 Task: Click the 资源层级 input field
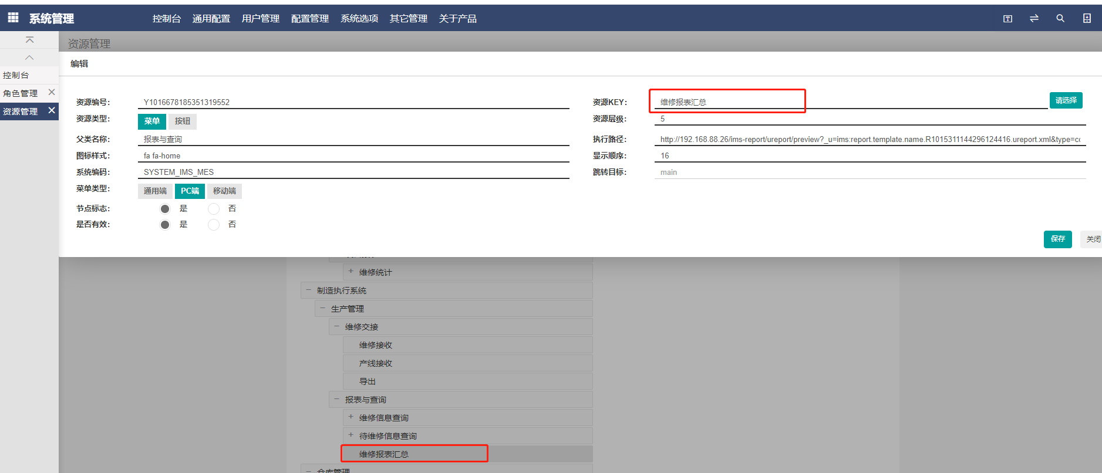tap(870, 119)
